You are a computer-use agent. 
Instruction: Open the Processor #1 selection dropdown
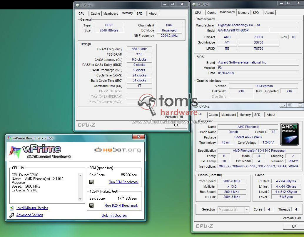coord(247,210)
